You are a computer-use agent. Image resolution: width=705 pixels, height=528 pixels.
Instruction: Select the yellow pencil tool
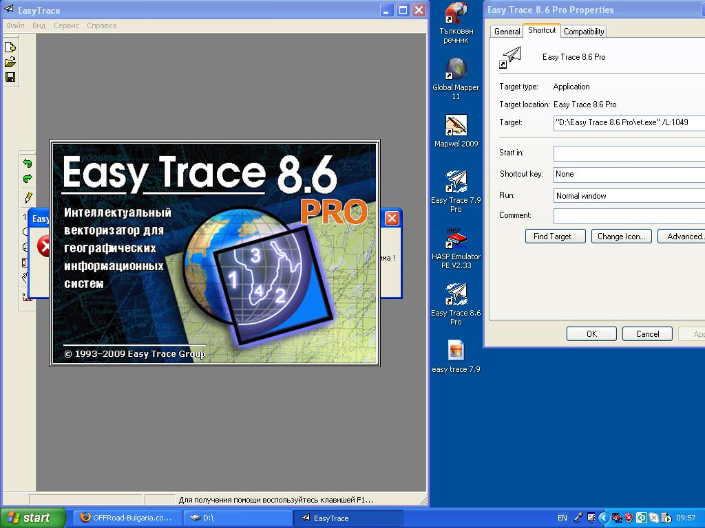28,197
